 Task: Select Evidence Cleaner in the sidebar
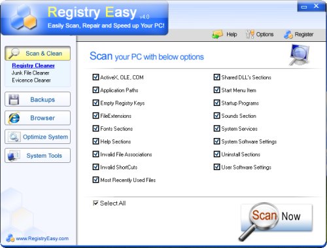(x=31, y=80)
